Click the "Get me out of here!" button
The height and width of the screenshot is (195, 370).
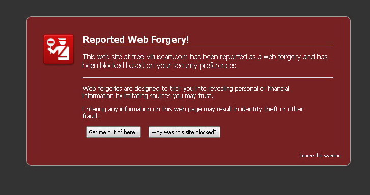pyautogui.click(x=113, y=132)
